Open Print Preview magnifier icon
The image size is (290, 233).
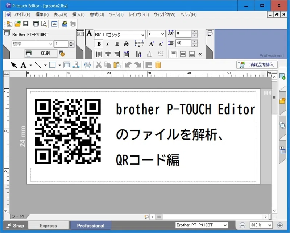(x=44, y=24)
